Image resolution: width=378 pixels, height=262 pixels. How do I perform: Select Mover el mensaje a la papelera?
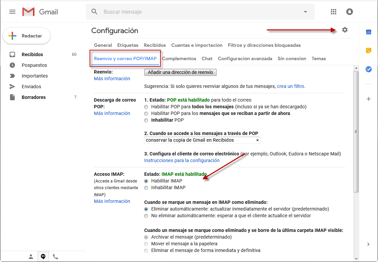146,244
